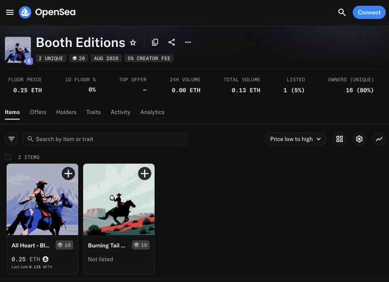The height and width of the screenshot is (282, 389).
Task: Click the floor price 0.25 ETH value
Action: click(27, 90)
